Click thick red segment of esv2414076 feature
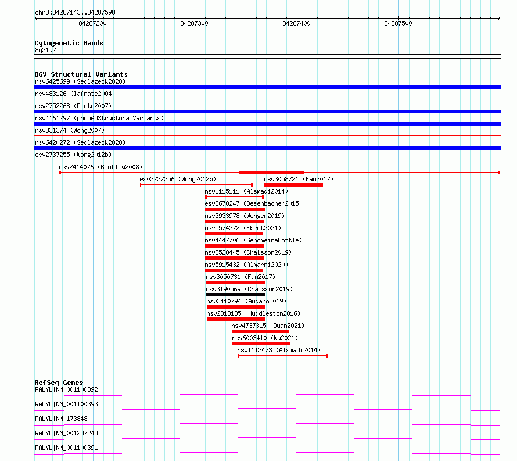Screen dimensions: 517x461 (x=271, y=173)
